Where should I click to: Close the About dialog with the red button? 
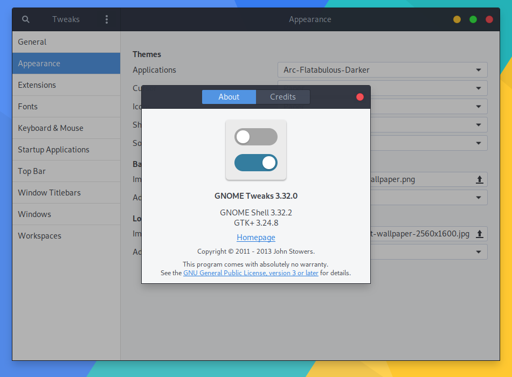(360, 97)
